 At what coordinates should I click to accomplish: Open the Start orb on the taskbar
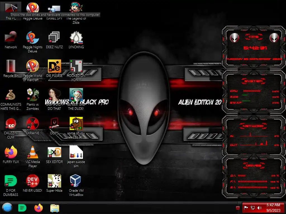click(x=7, y=208)
